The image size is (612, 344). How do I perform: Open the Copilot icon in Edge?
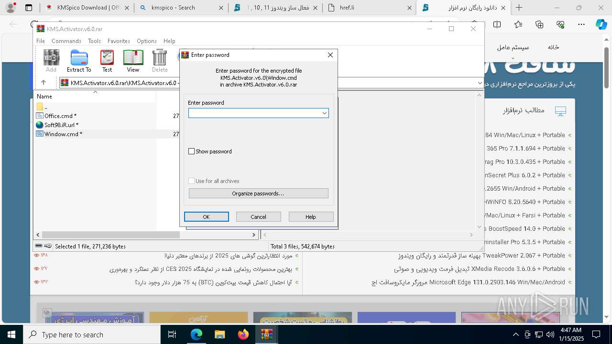(601, 24)
